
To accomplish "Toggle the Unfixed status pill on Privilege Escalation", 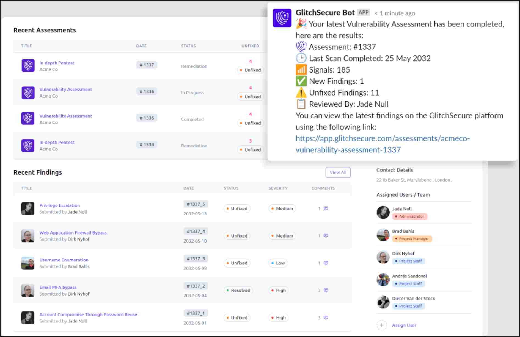I will 237,208.
